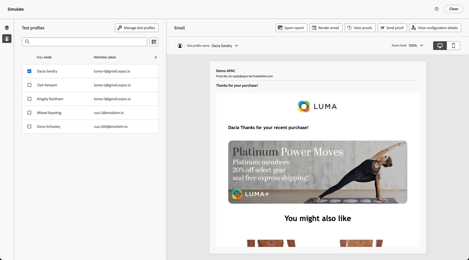Expand the Test profile name dropdown
This screenshot has height=260, width=469.
click(225, 46)
